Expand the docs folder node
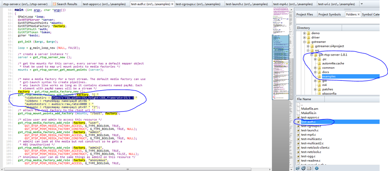Image resolution: width=388 pixels, height=171 pixels. [315, 72]
